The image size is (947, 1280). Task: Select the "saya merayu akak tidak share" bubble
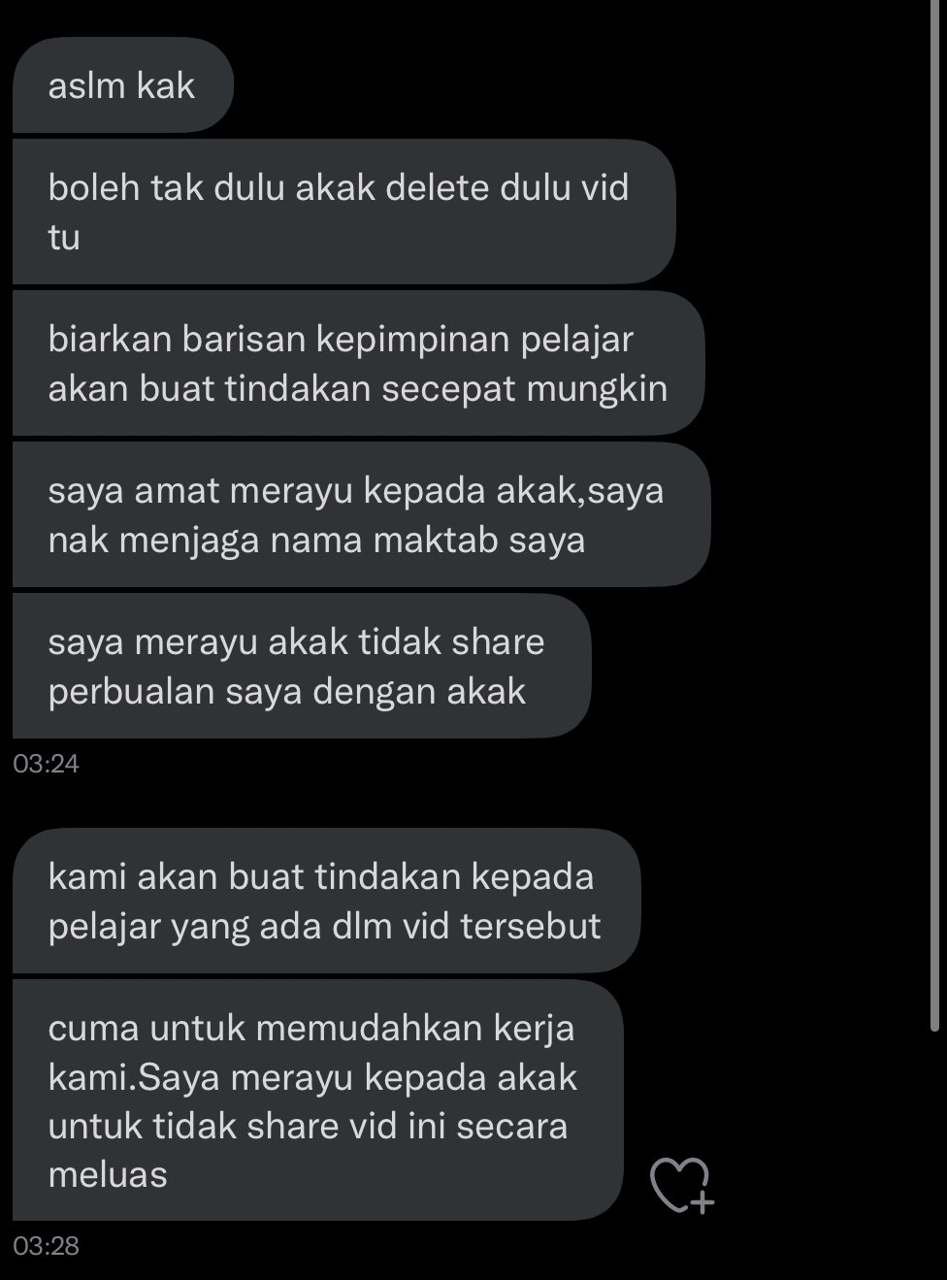[x=302, y=666]
